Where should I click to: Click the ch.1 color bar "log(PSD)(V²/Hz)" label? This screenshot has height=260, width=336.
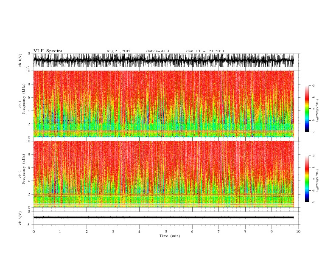tap(317, 111)
